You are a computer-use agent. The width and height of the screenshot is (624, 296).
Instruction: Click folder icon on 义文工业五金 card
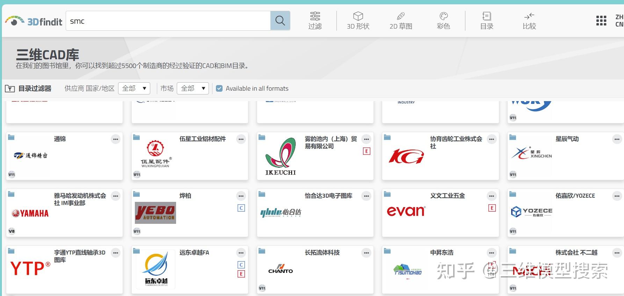(387, 194)
